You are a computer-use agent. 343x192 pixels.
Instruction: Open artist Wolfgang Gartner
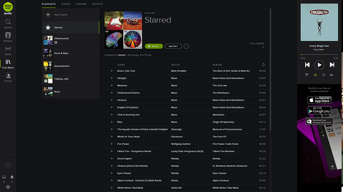click(x=180, y=144)
